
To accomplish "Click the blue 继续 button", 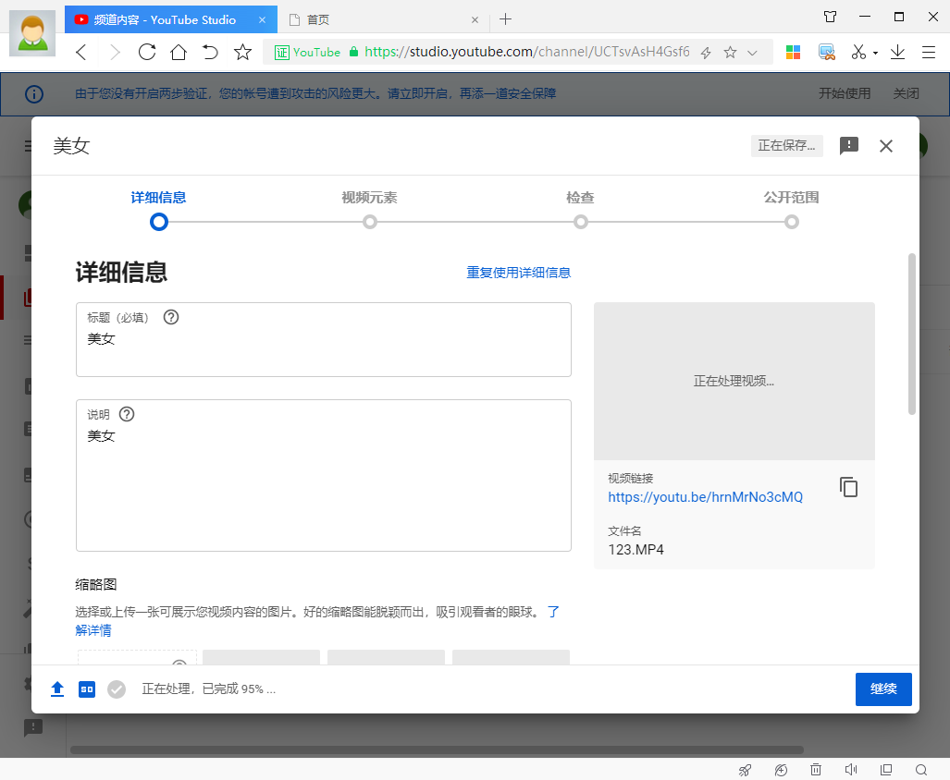I will tap(883, 689).
